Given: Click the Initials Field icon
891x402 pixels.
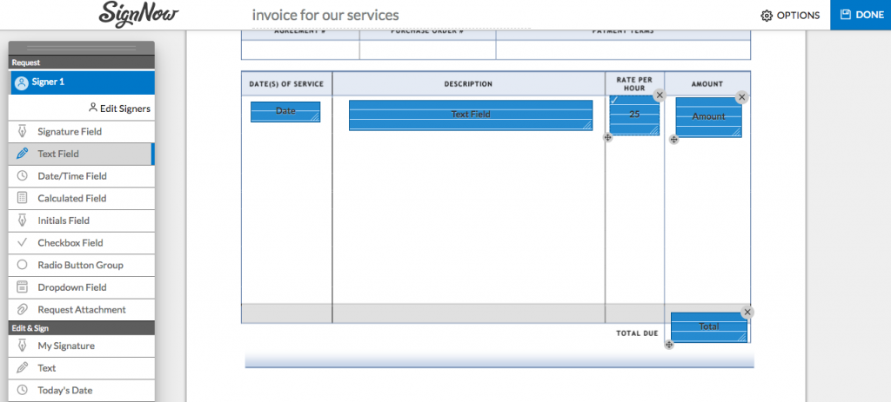Looking at the screenshot, I should tap(22, 221).
